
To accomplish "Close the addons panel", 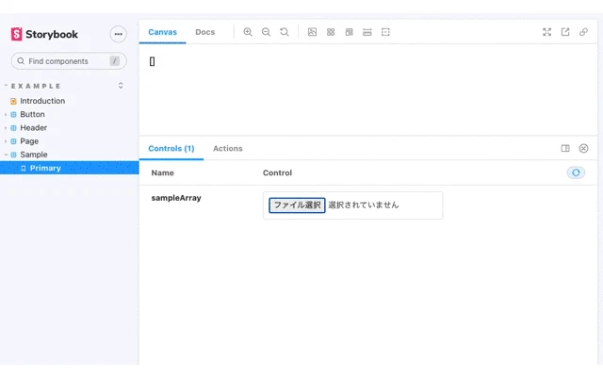I will tap(583, 149).
